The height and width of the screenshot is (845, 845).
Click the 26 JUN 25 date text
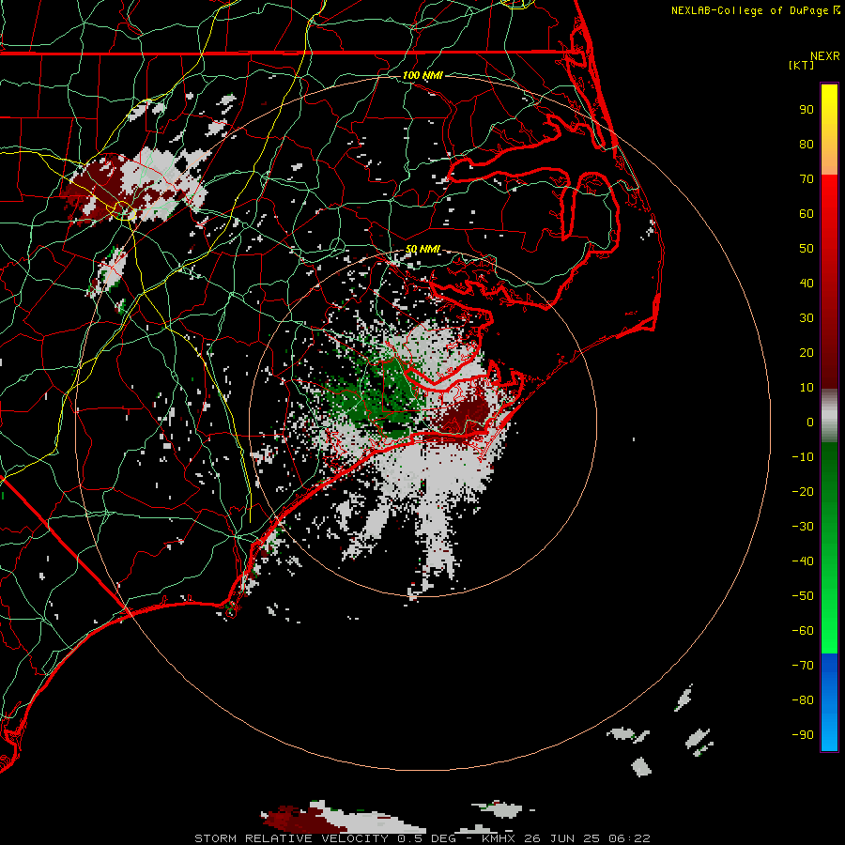(x=561, y=838)
